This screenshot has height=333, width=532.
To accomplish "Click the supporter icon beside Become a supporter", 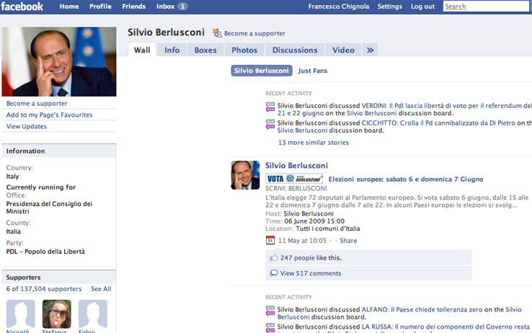I will 217,33.
